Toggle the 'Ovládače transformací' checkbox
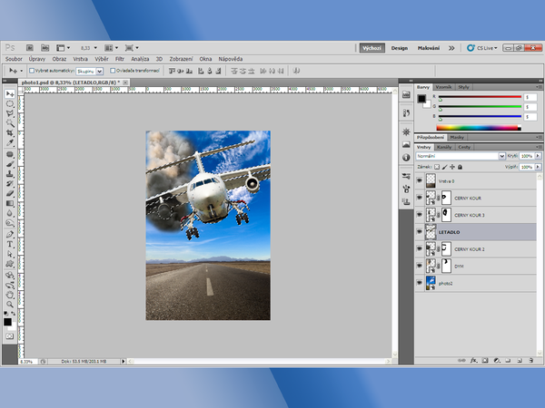 113,70
